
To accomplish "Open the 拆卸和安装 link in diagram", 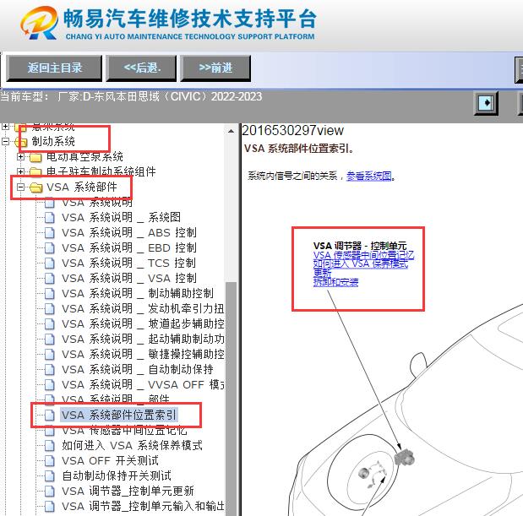I will [x=335, y=282].
